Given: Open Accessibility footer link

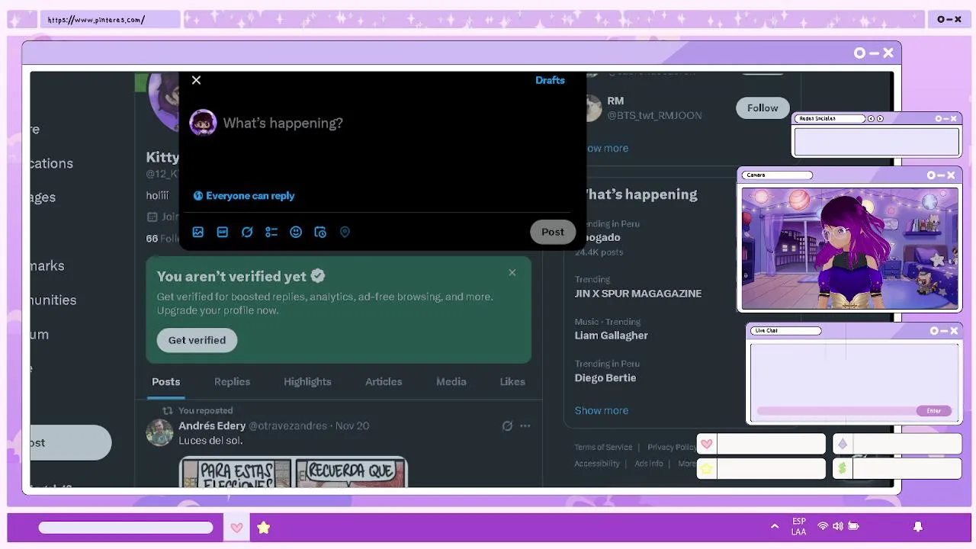Looking at the screenshot, I should click(596, 464).
